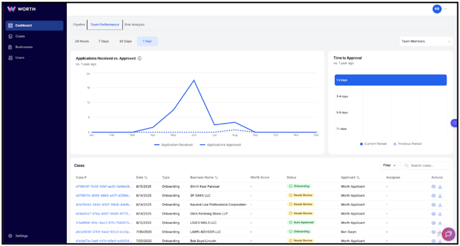Click the info icon beside Applications Received vs. Approved
The image size is (460, 246).
[x=140, y=58]
